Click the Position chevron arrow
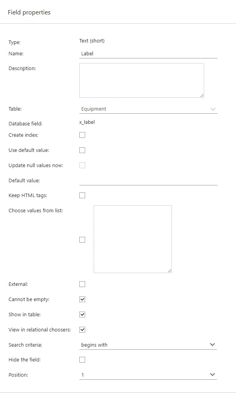Viewport: 236px width, 393px height. pos(212,375)
